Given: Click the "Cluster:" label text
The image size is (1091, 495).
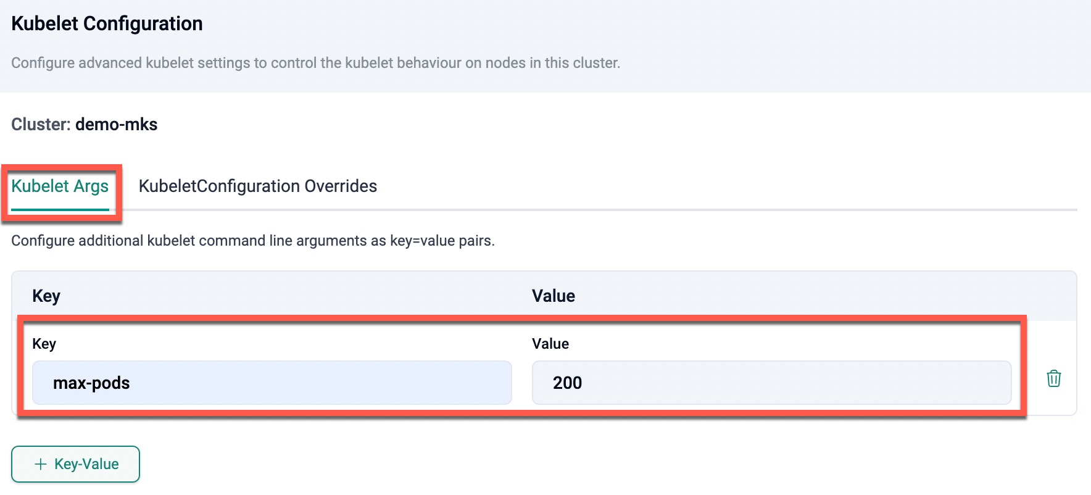Looking at the screenshot, I should pos(41,125).
